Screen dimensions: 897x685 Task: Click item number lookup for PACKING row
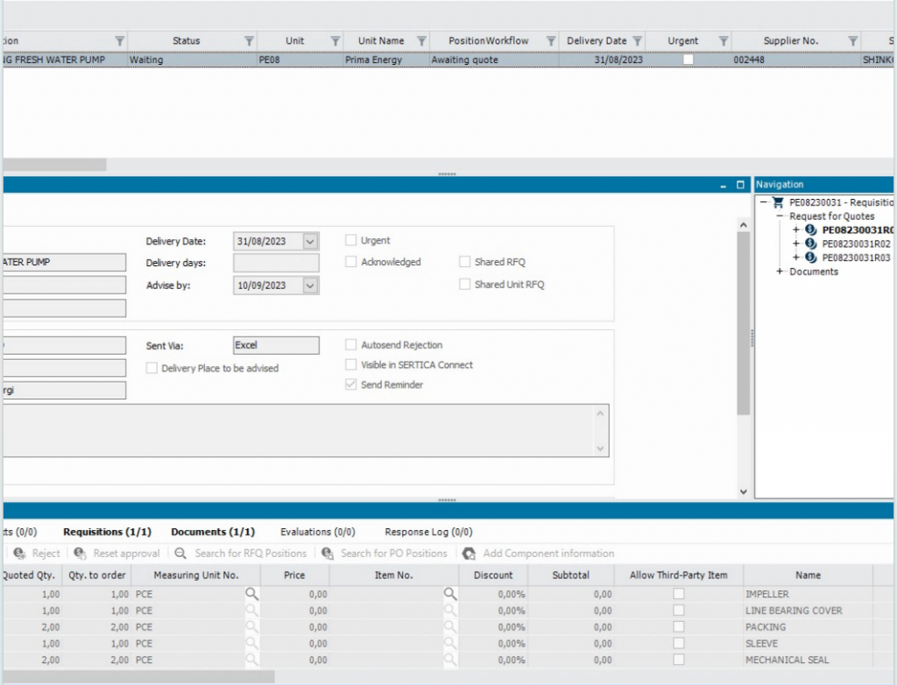(x=450, y=627)
